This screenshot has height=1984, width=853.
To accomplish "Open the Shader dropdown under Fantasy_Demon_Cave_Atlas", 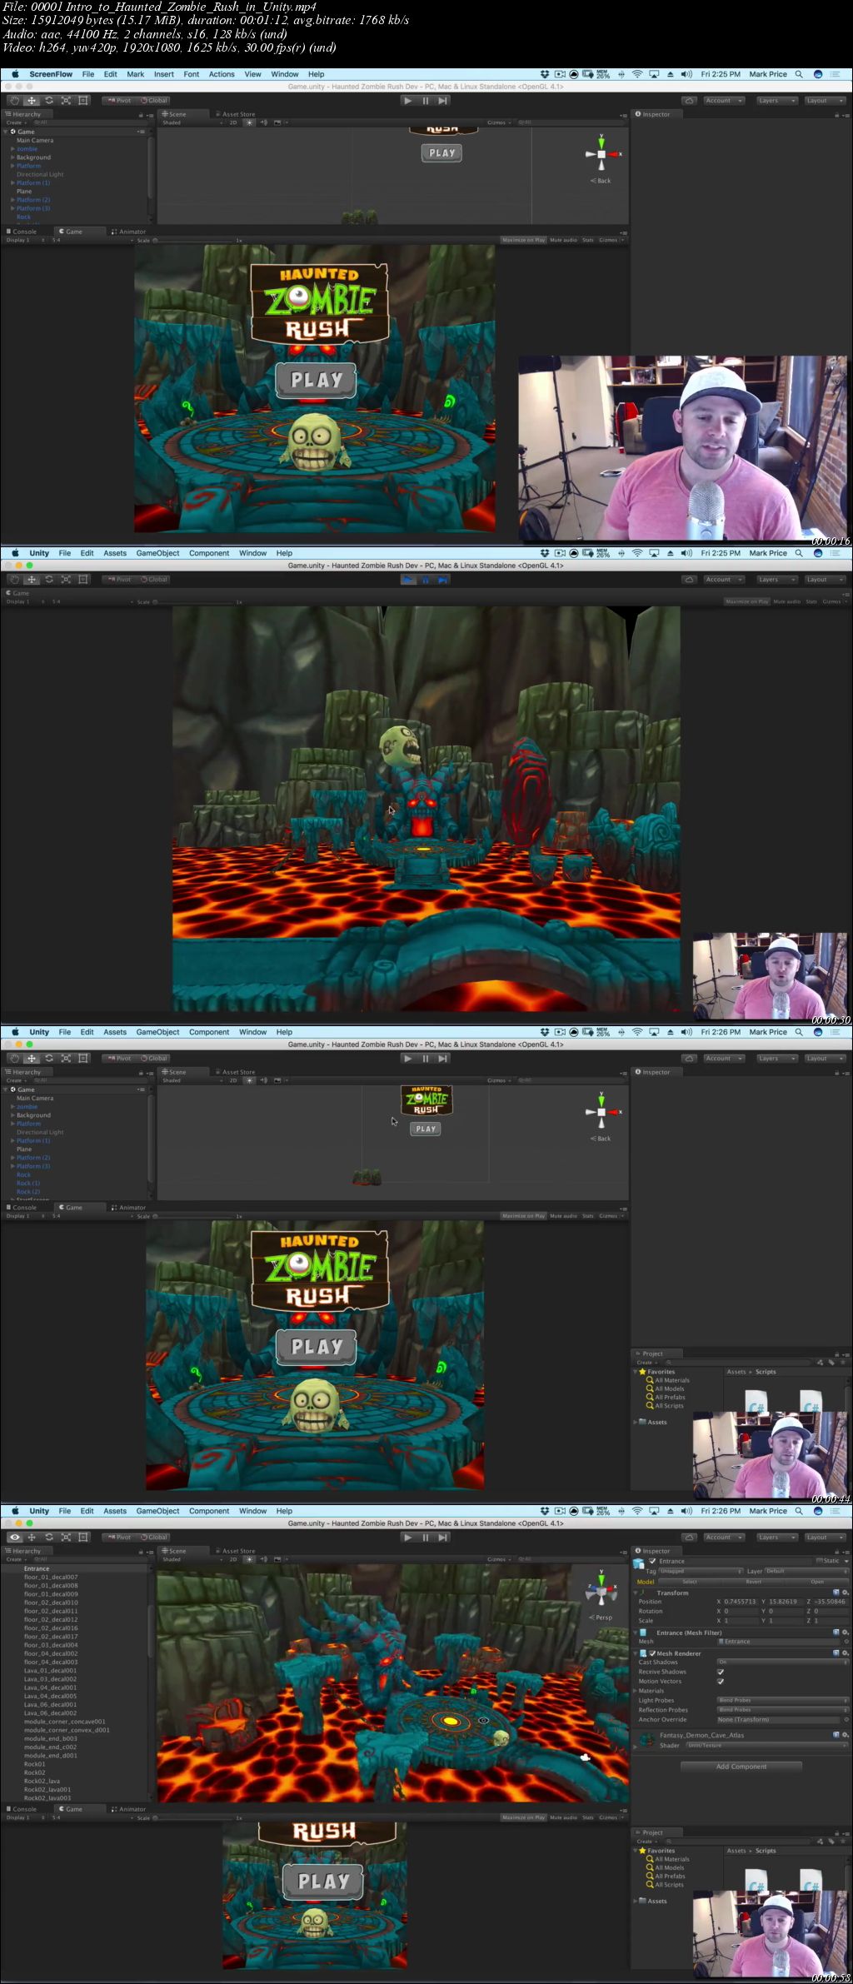I will pos(767,1745).
